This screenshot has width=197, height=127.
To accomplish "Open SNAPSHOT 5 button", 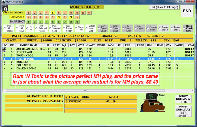I will (53, 22).
